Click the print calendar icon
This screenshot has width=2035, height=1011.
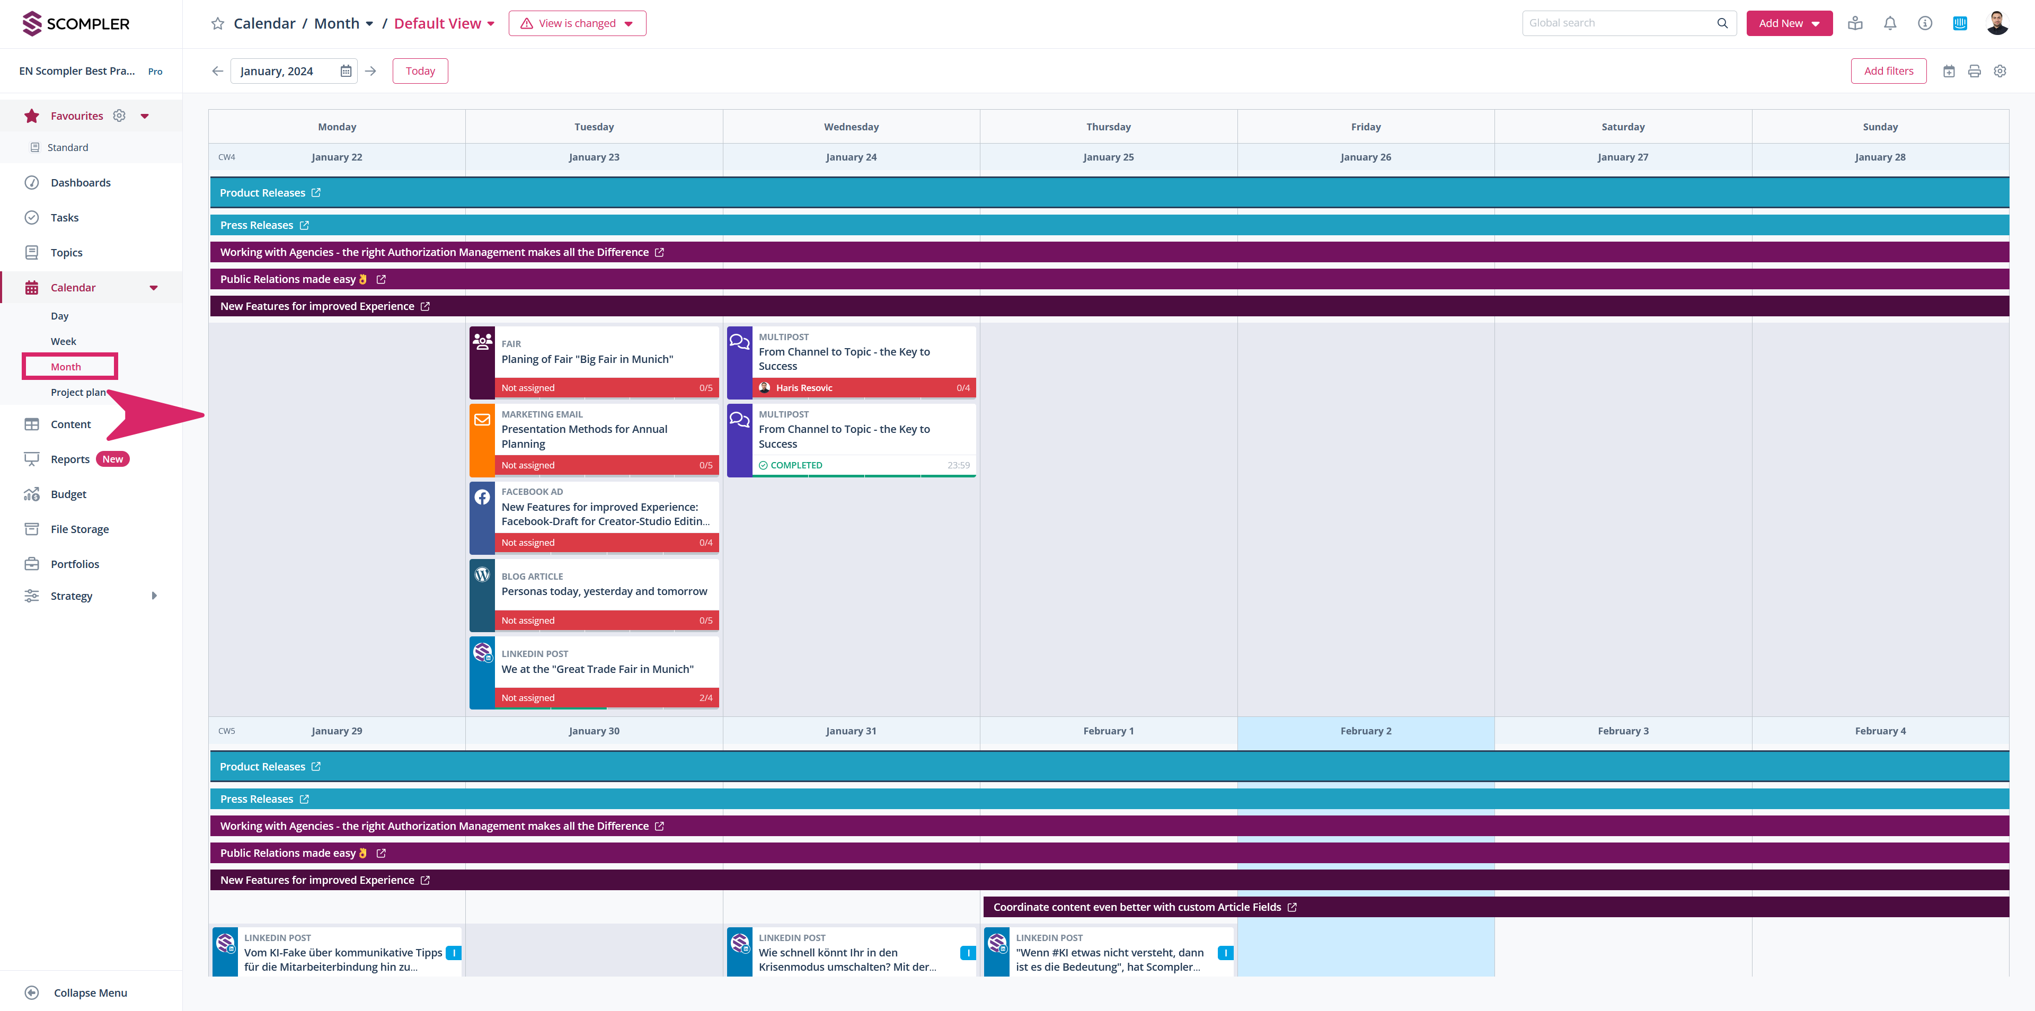tap(1974, 71)
